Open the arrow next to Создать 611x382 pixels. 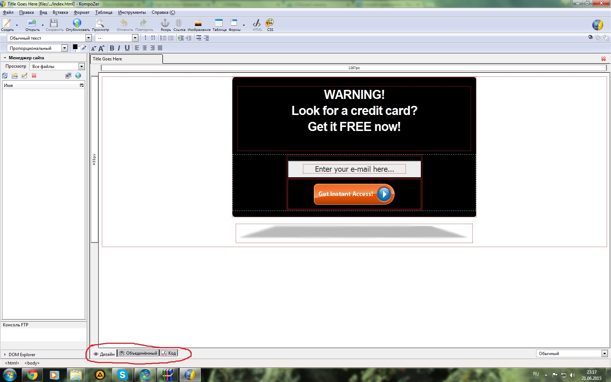[x=17, y=25]
